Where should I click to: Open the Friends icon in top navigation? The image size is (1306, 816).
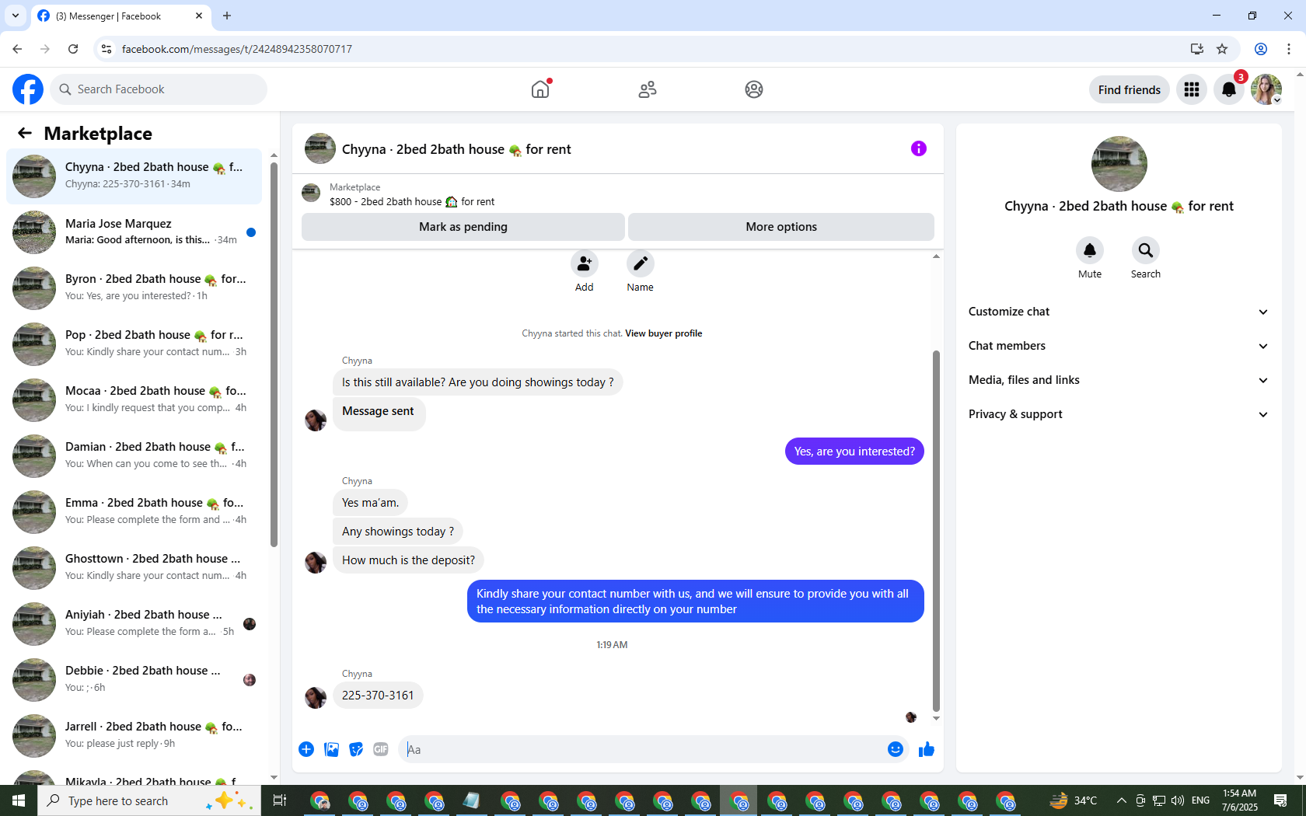pyautogui.click(x=648, y=89)
